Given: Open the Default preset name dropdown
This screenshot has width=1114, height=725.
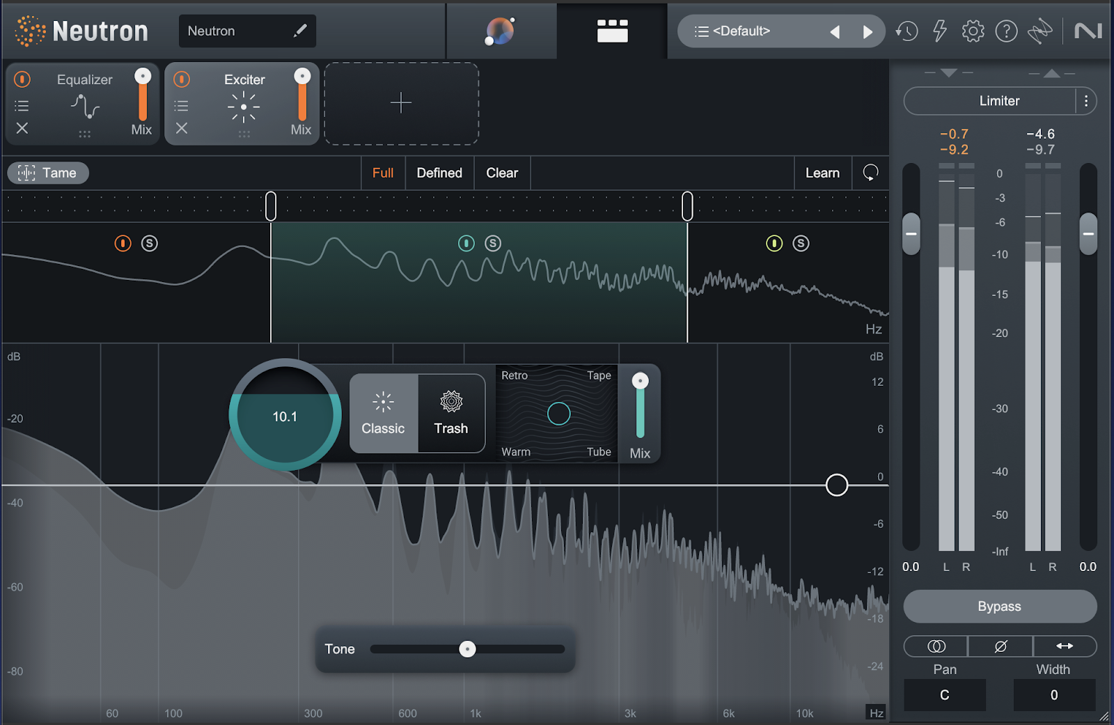Looking at the screenshot, I should click(x=742, y=31).
